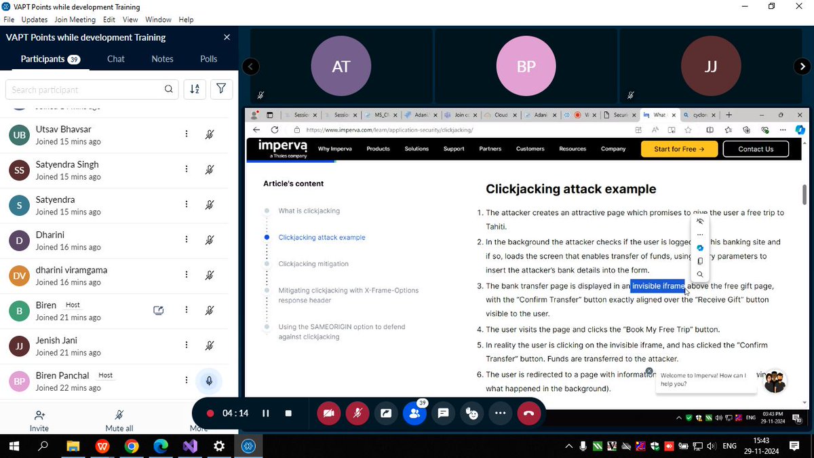Open the Window menu
Viewport: 814px width, 458px height.
coord(159,20)
